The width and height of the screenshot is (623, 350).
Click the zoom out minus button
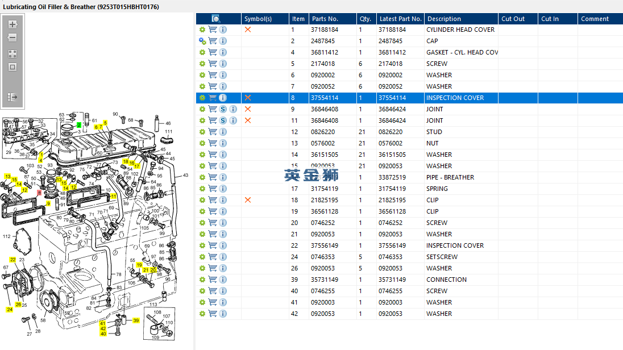(x=13, y=37)
